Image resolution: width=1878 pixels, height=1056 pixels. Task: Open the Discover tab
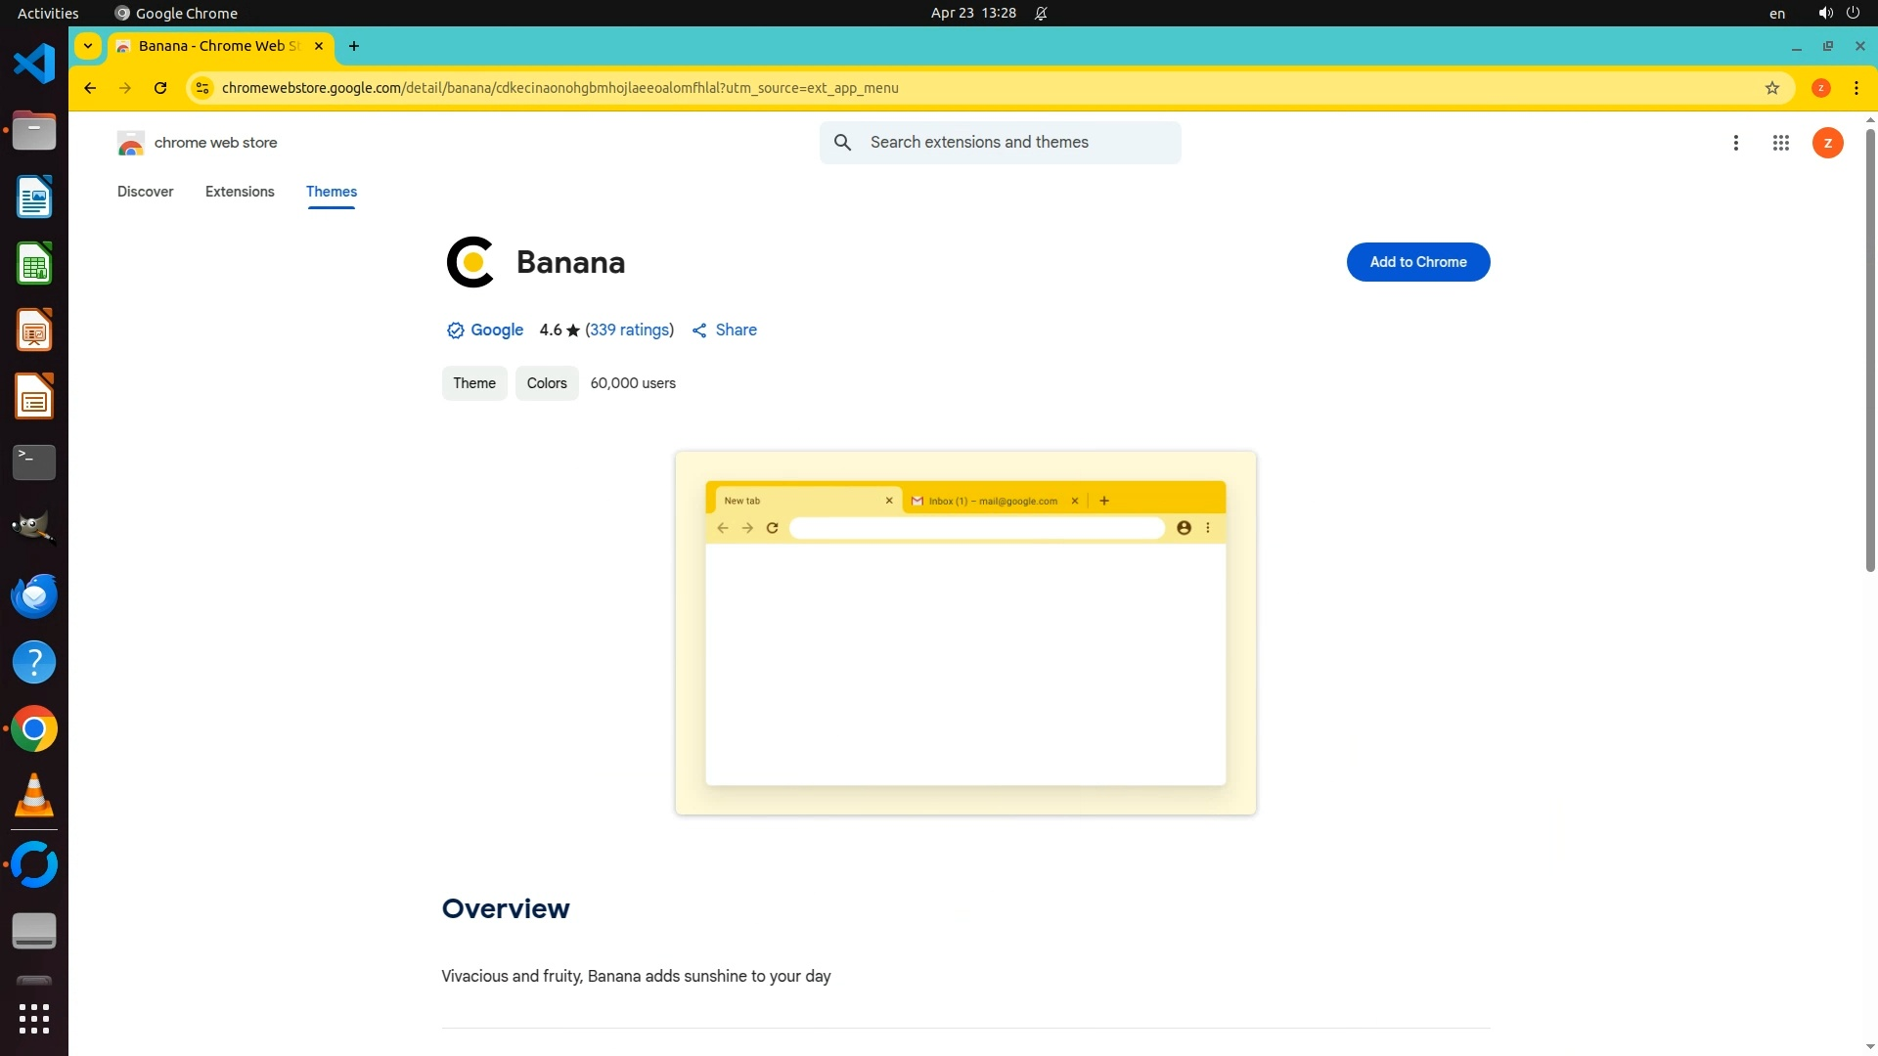pyautogui.click(x=146, y=192)
